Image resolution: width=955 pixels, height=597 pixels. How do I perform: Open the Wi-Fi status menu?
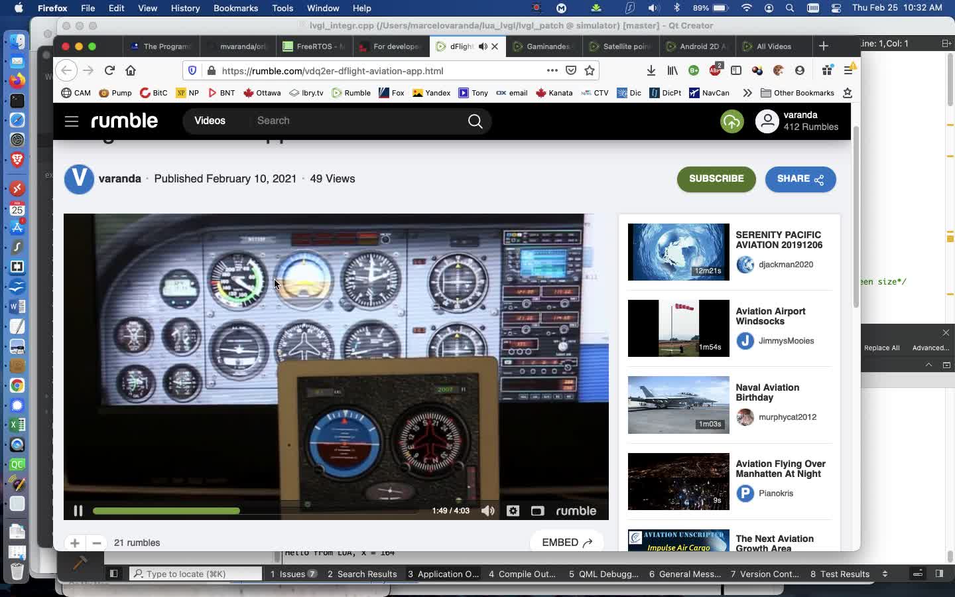click(x=747, y=8)
